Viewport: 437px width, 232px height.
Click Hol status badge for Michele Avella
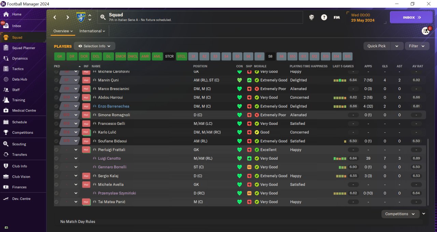86,185
